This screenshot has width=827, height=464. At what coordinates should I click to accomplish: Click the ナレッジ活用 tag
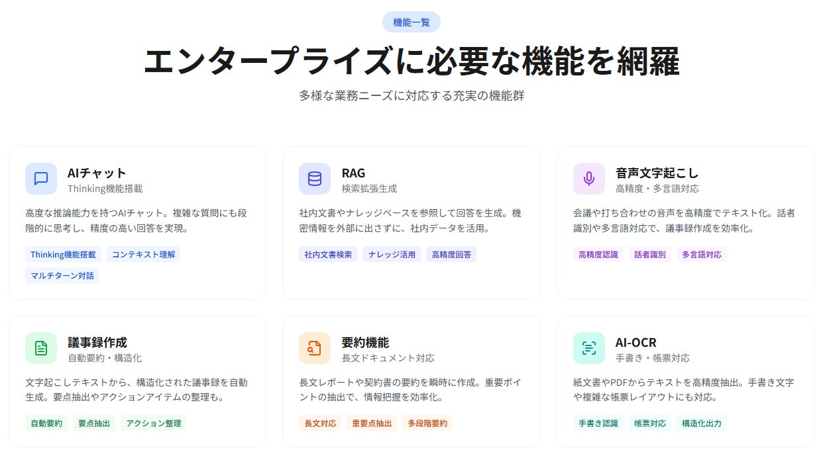392,254
